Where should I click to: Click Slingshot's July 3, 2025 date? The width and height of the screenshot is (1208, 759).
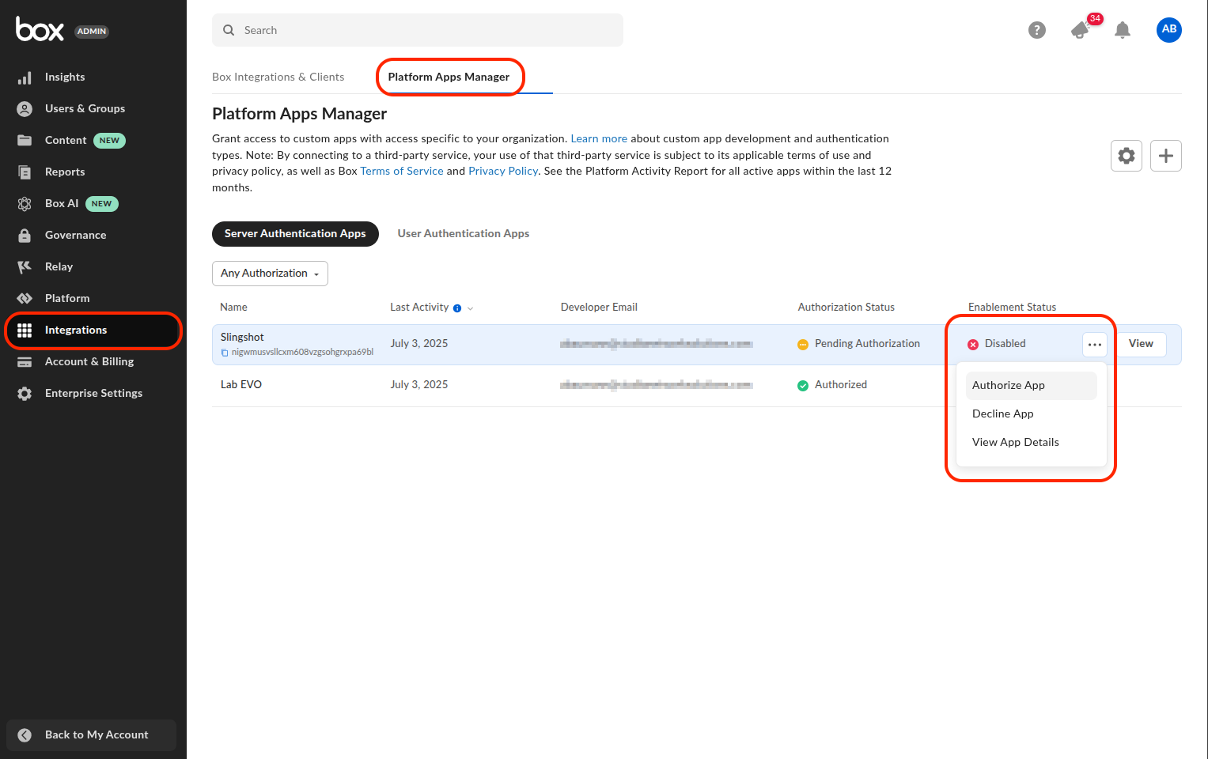[x=418, y=344]
